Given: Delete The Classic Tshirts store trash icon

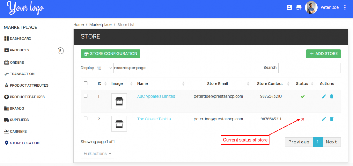Looking at the screenshot, I should 332,119.
